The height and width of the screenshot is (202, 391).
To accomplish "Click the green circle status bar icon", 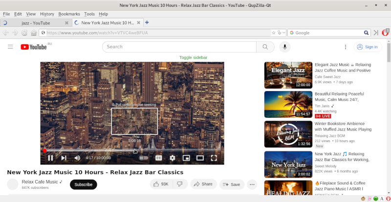I will click(375, 199).
